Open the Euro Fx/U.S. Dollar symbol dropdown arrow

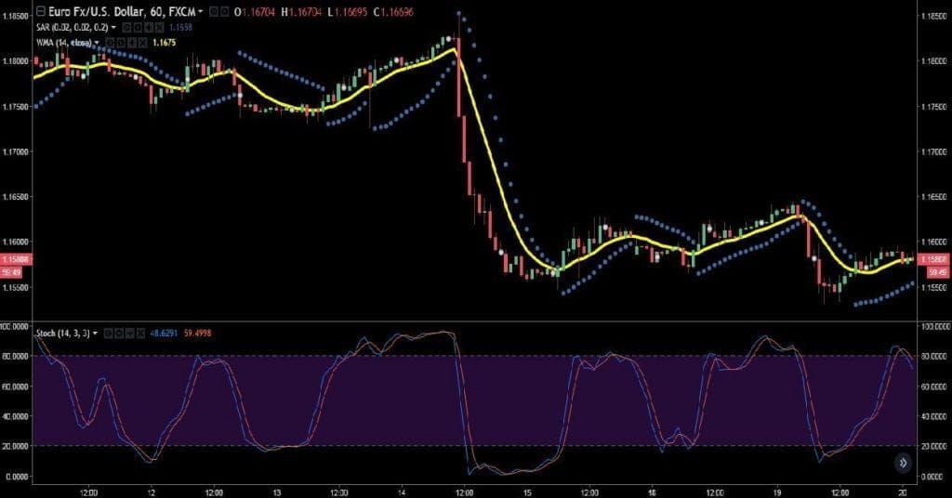pyautogui.click(x=201, y=11)
